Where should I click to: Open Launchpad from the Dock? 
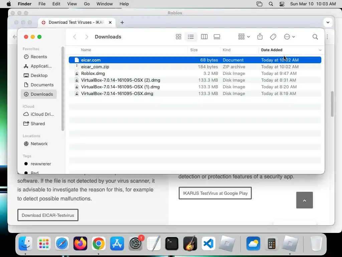click(x=44, y=244)
